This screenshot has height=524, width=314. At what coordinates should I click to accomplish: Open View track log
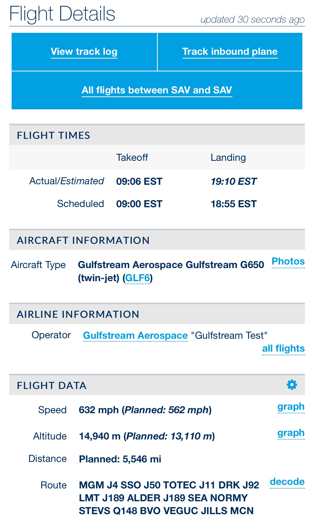(x=84, y=52)
